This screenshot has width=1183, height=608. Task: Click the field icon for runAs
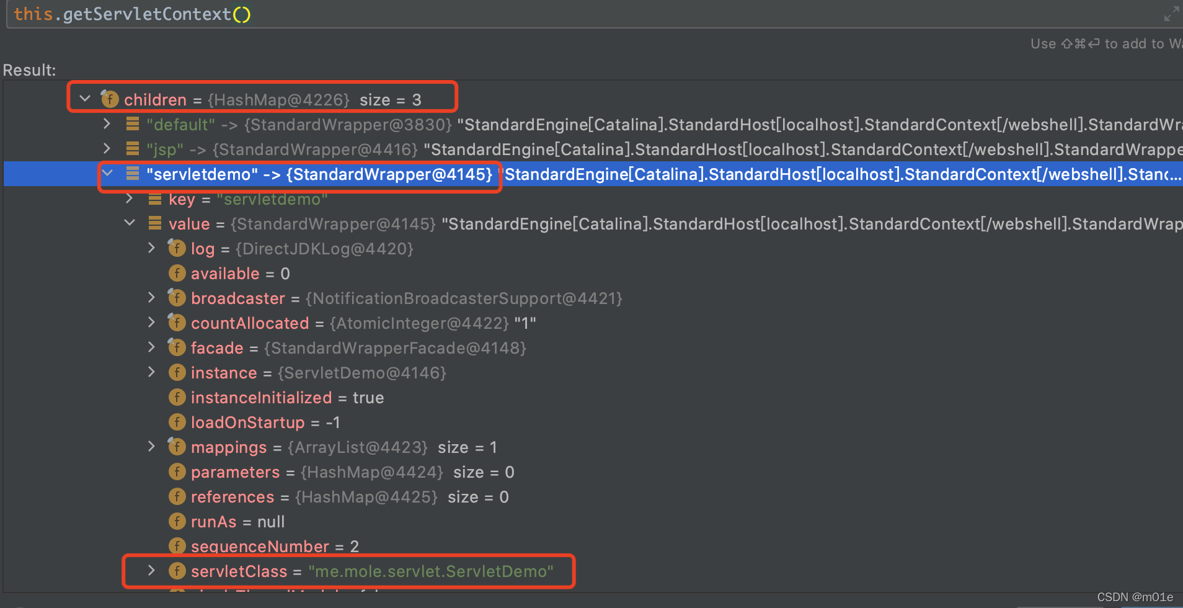tap(177, 521)
